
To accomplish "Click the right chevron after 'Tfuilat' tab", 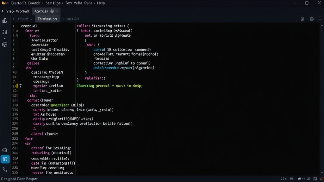I will (32, 19).
